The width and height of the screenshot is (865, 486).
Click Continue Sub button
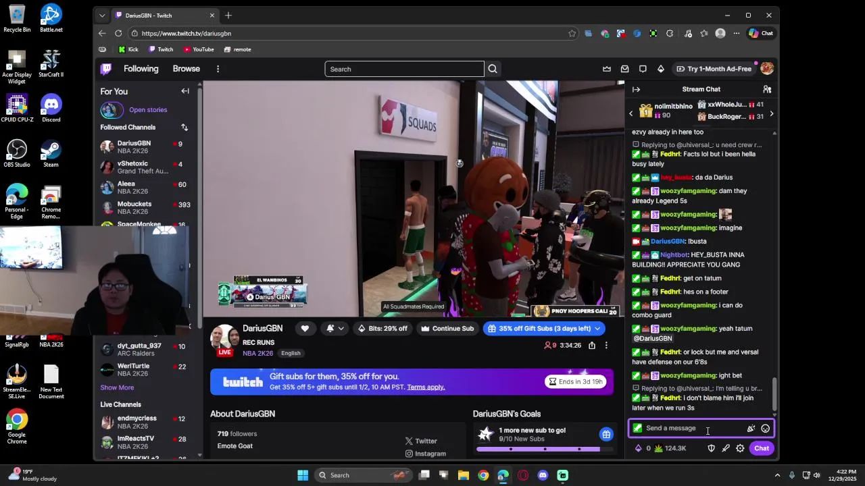pyautogui.click(x=447, y=329)
